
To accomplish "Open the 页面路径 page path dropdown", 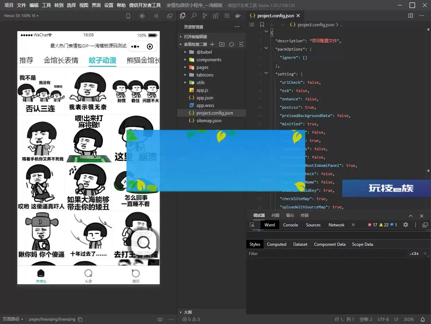I will (x=13, y=319).
